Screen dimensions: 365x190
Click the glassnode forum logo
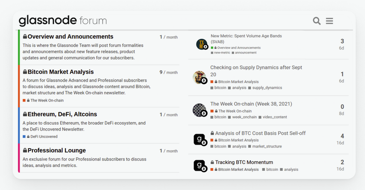pos(63,21)
